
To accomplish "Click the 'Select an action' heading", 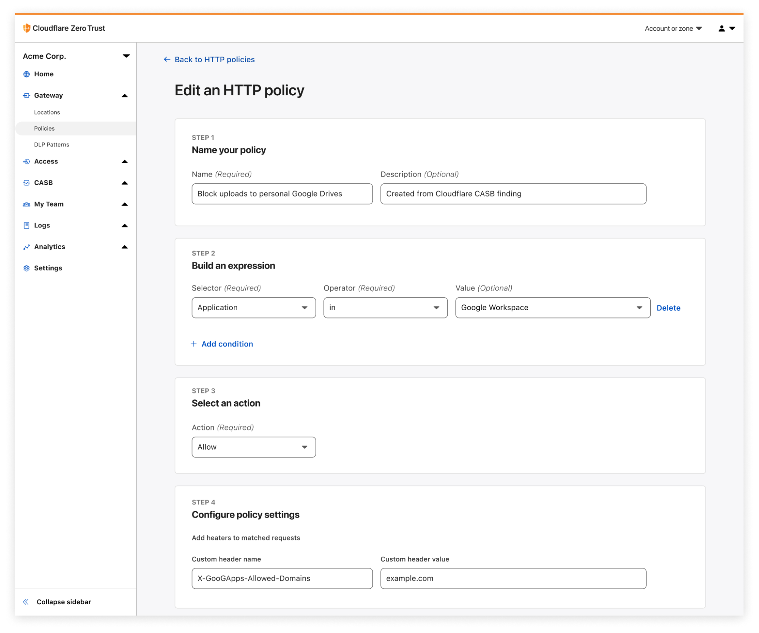I will click(226, 403).
